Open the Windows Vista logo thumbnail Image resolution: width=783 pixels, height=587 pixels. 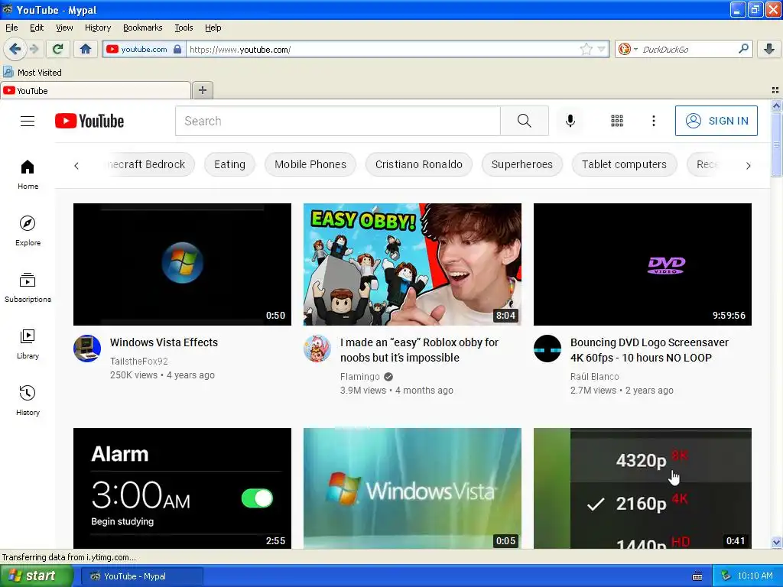[412, 488]
